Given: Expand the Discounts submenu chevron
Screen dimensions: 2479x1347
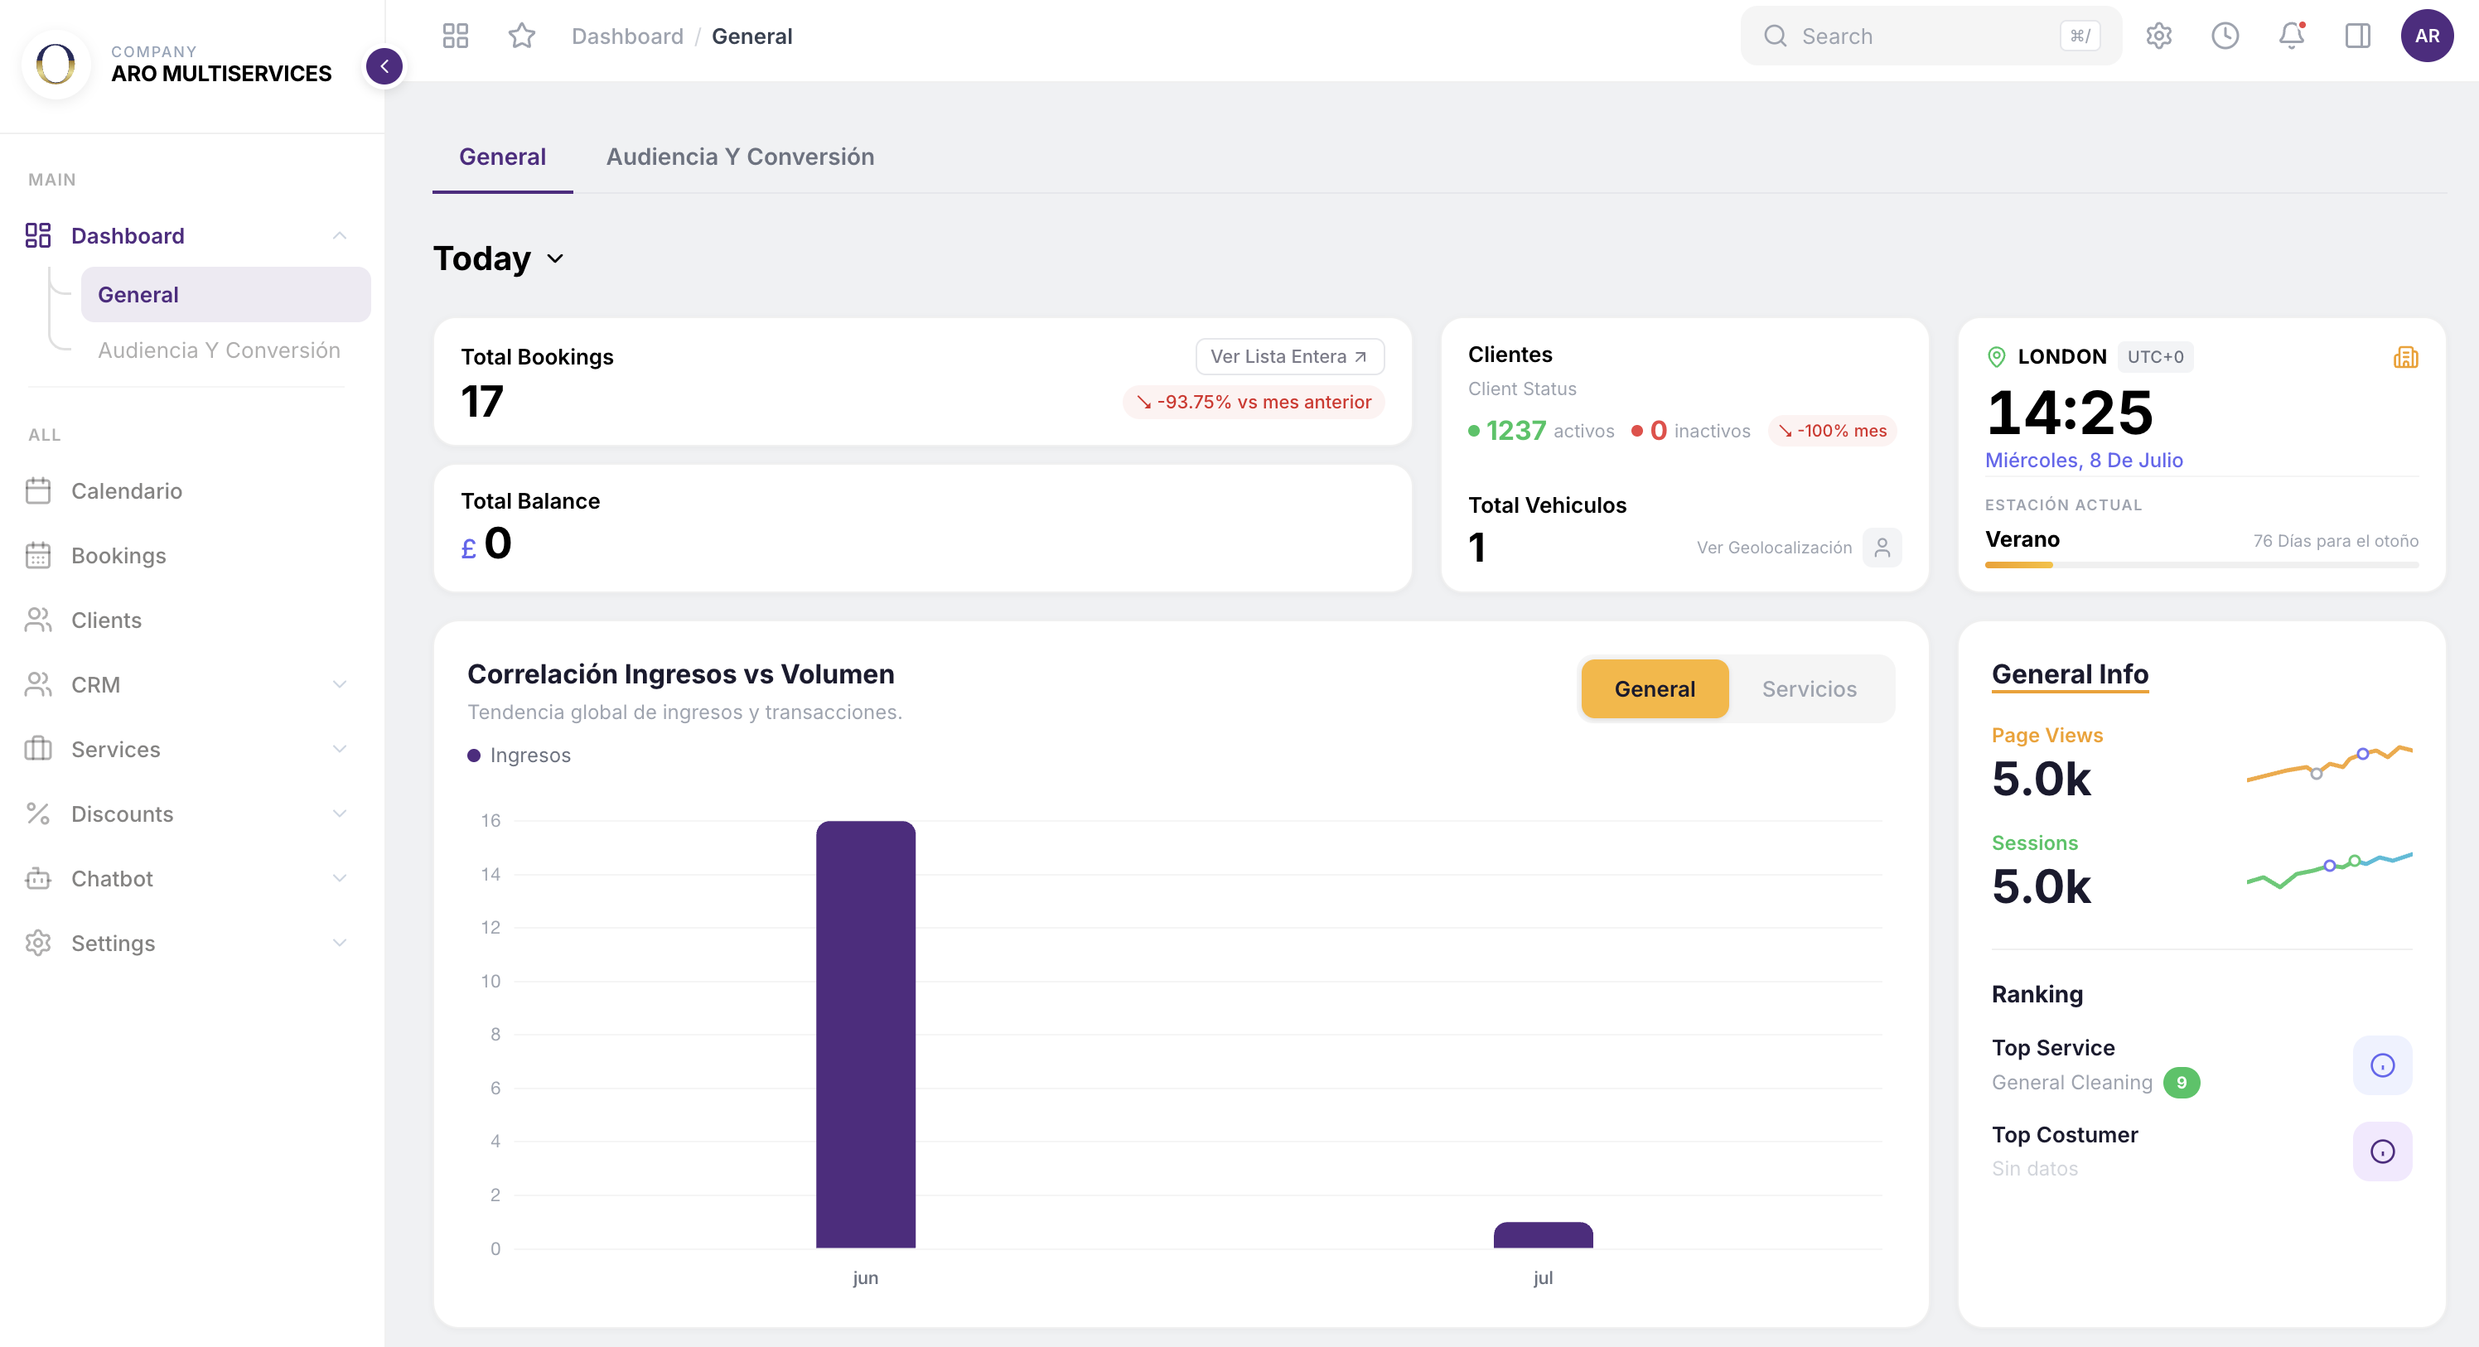Looking at the screenshot, I should pos(340,813).
